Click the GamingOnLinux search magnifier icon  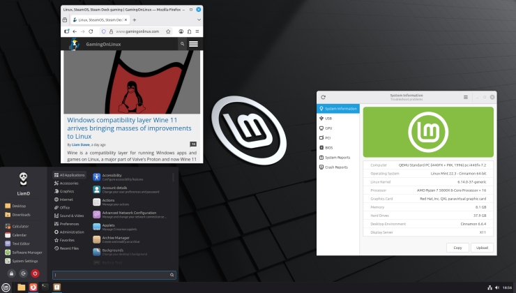coord(182,44)
